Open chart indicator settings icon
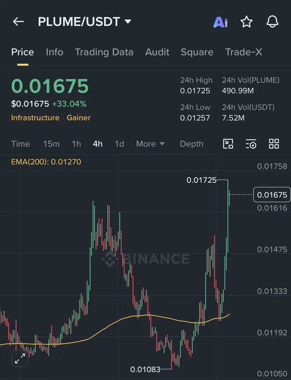The image size is (291, 380). coord(251,144)
